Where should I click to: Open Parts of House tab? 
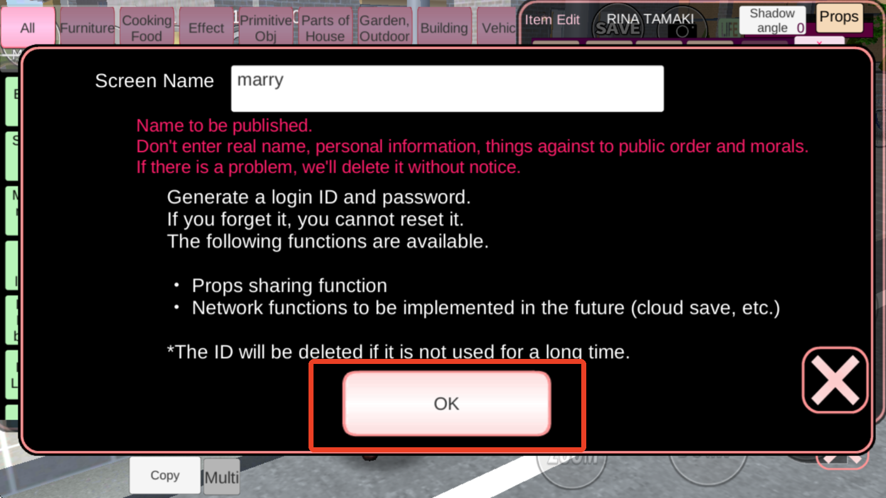point(325,28)
